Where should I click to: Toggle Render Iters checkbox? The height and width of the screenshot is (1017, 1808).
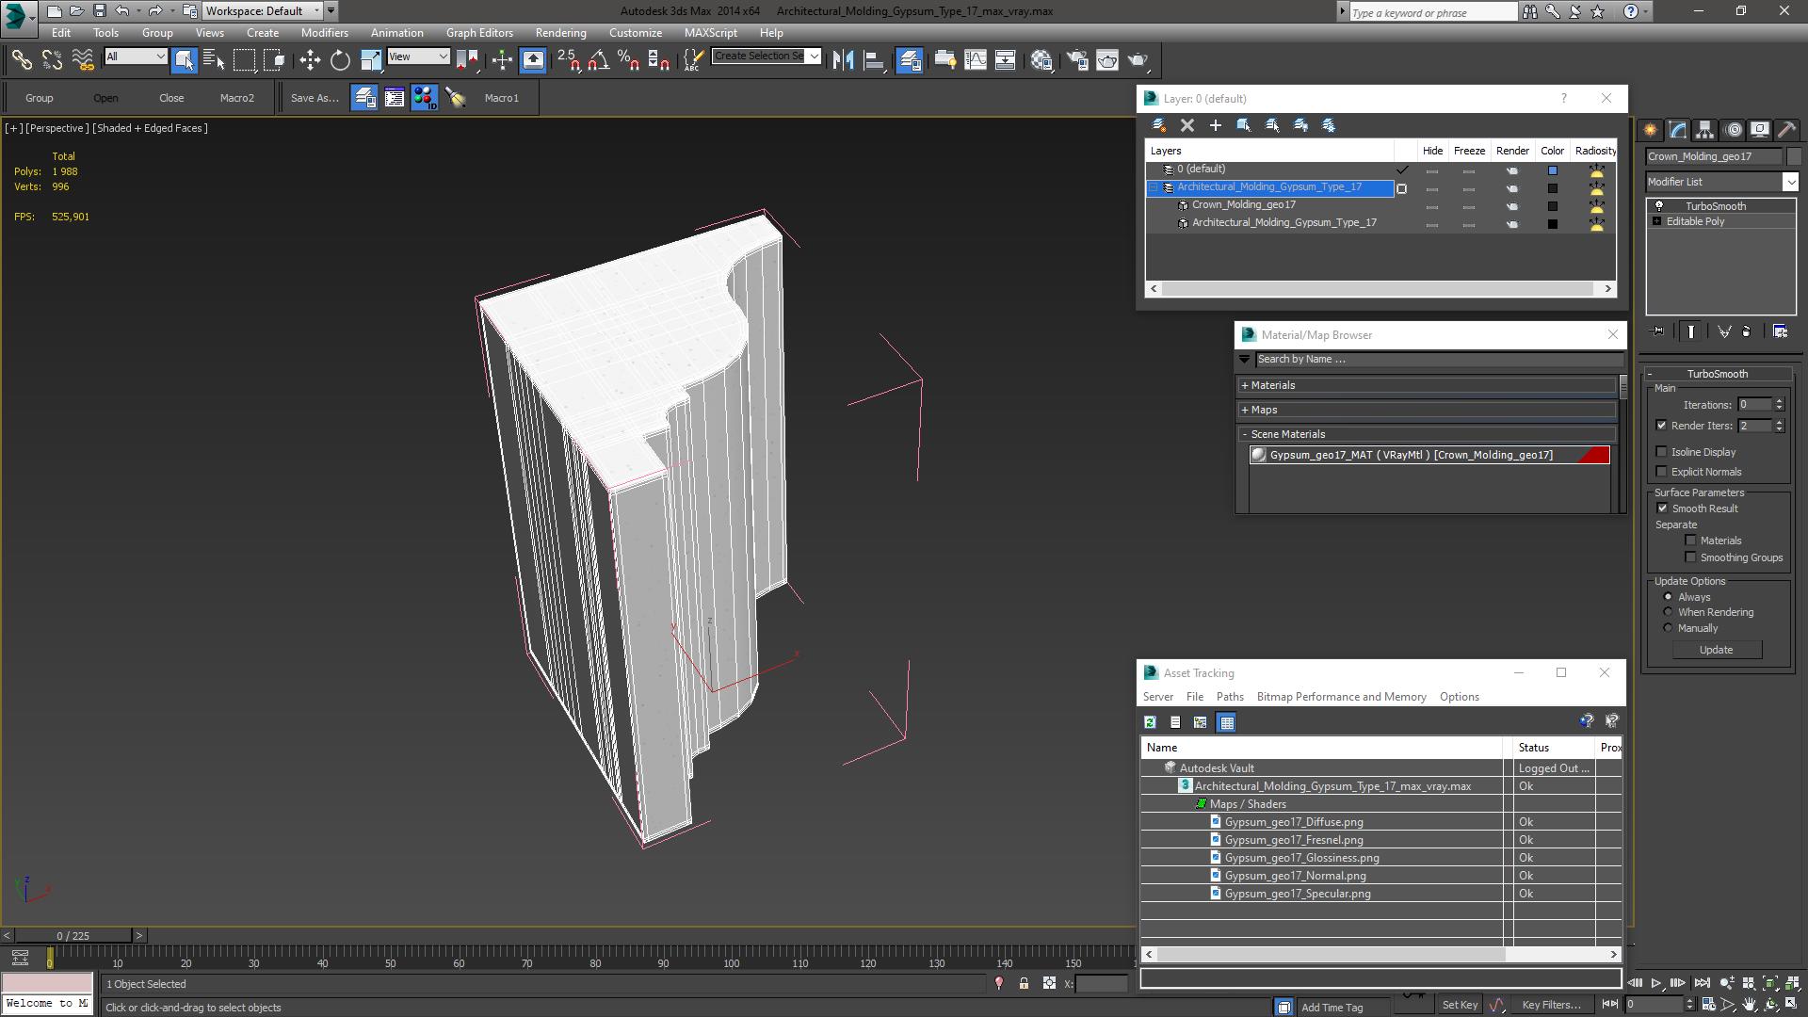(1662, 426)
